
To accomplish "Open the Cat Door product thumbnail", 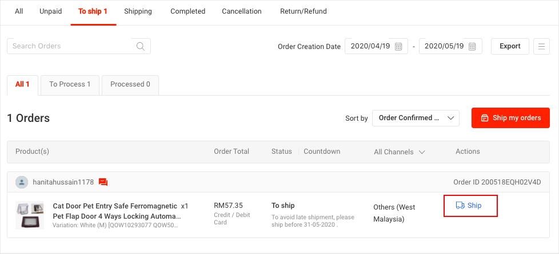I will (30, 215).
